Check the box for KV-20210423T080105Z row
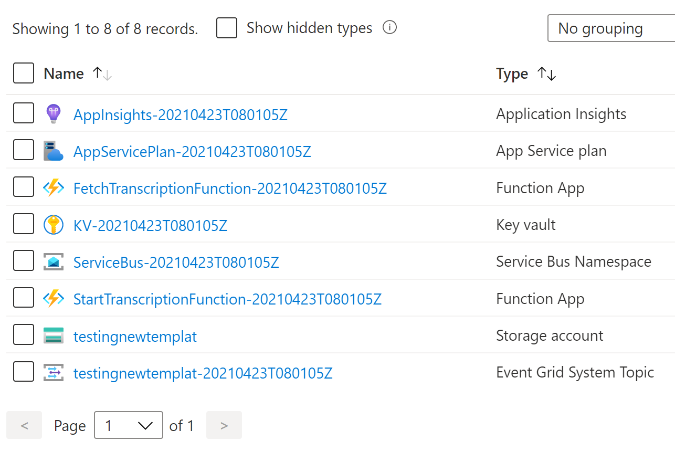Screen dimensions: 675x451 point(24,225)
